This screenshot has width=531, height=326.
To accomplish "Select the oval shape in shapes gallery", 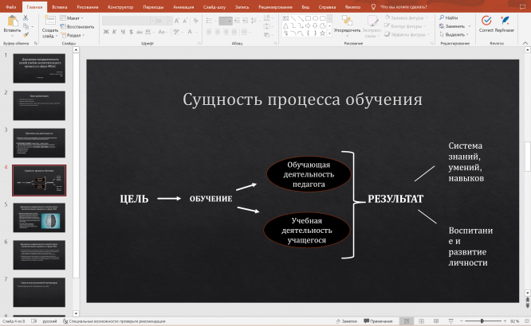I will pos(315,18).
